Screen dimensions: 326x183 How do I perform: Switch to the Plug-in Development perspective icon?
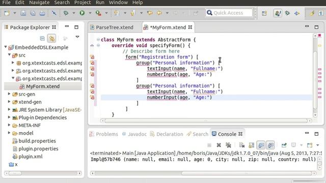pos(297,13)
